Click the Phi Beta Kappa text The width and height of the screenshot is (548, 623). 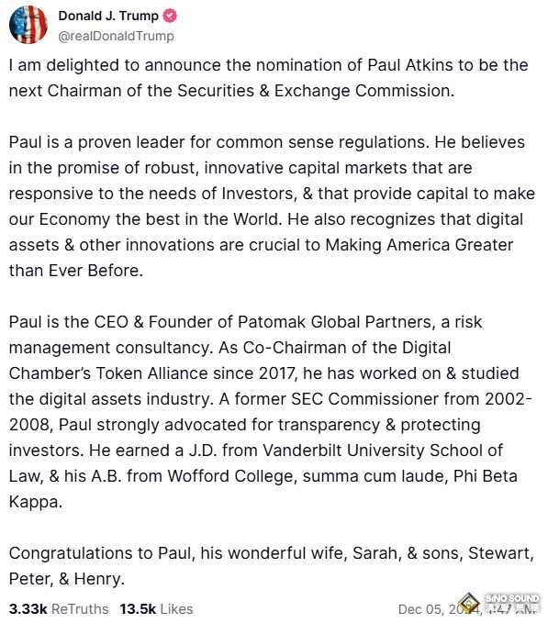[x=263, y=489]
